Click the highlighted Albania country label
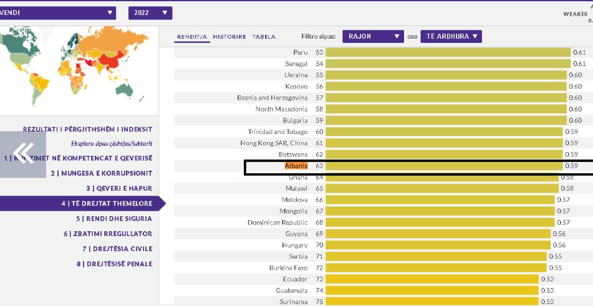Screen dimensions: 593x306 coord(296,166)
